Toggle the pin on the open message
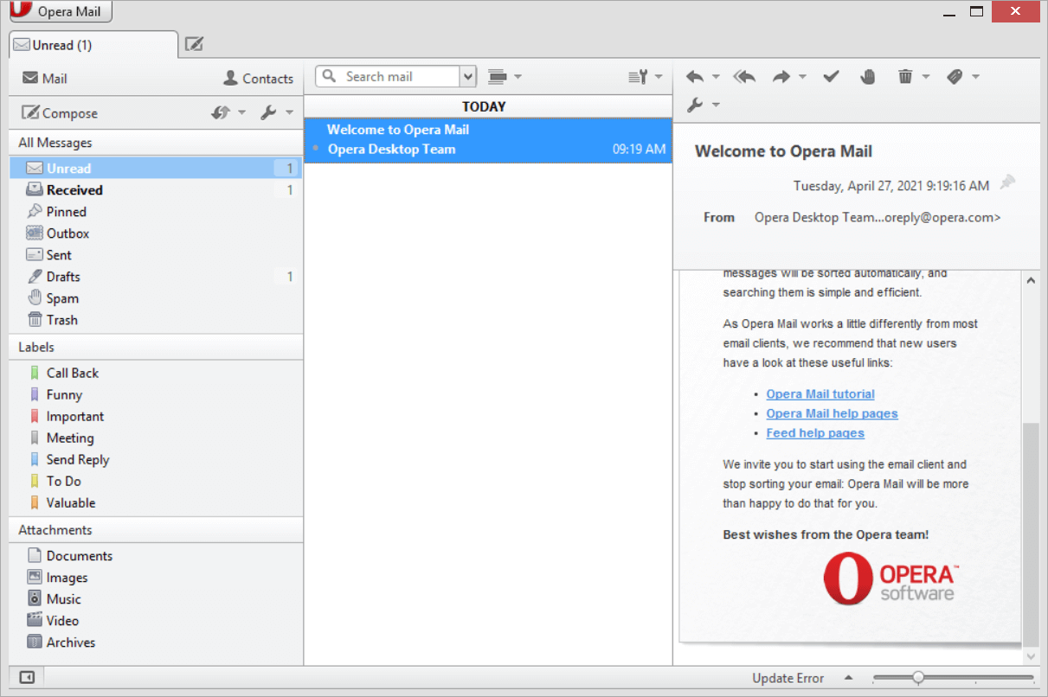Viewport: 1048px width, 697px height. 1006,182
